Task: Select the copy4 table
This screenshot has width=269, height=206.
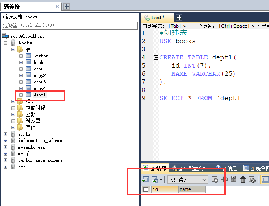Action: click(x=40, y=88)
